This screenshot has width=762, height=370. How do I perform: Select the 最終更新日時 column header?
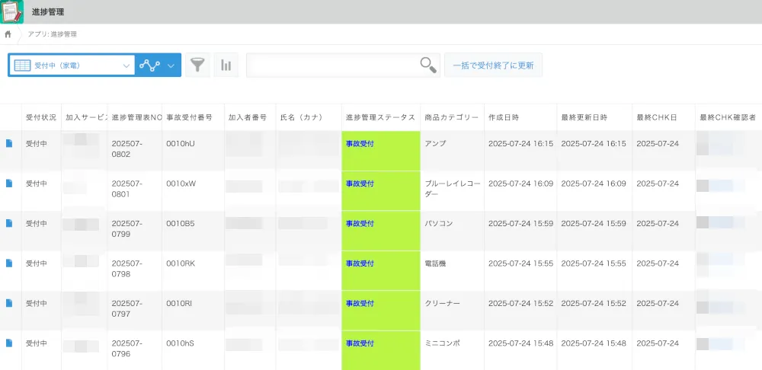point(584,117)
